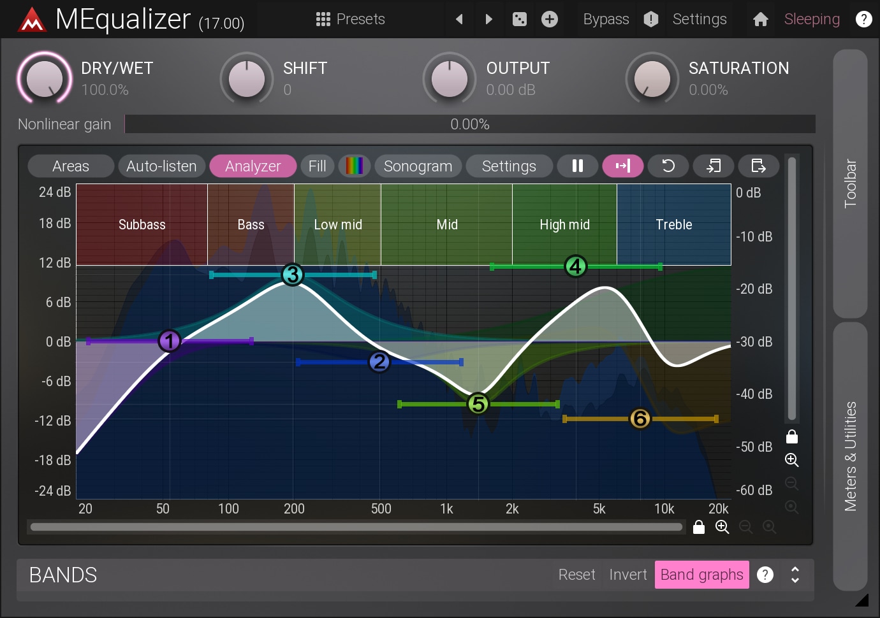880x618 pixels.
Task: Go to the home icon
Action: (760, 19)
